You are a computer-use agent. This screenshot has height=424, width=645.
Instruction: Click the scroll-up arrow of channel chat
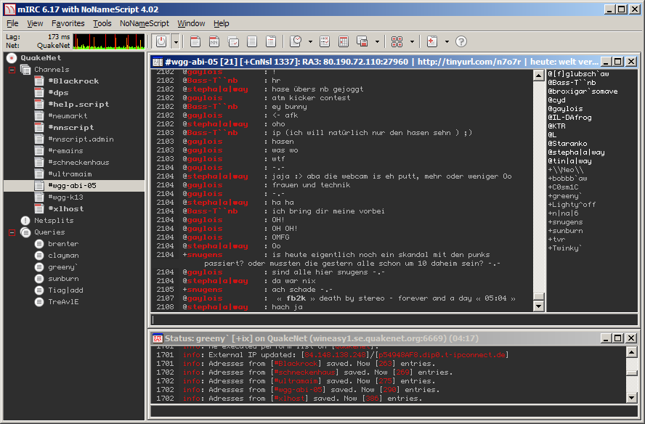coord(538,74)
